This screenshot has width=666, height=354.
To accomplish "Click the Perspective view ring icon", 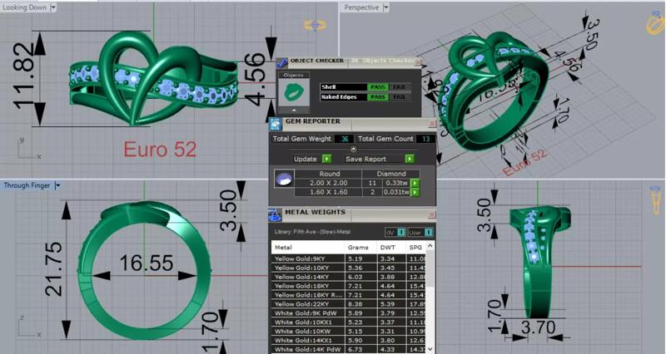I will click(x=655, y=23).
